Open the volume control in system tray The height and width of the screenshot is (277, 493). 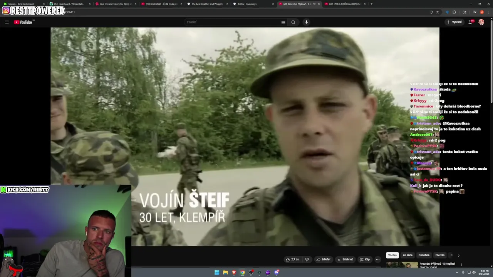474,272
